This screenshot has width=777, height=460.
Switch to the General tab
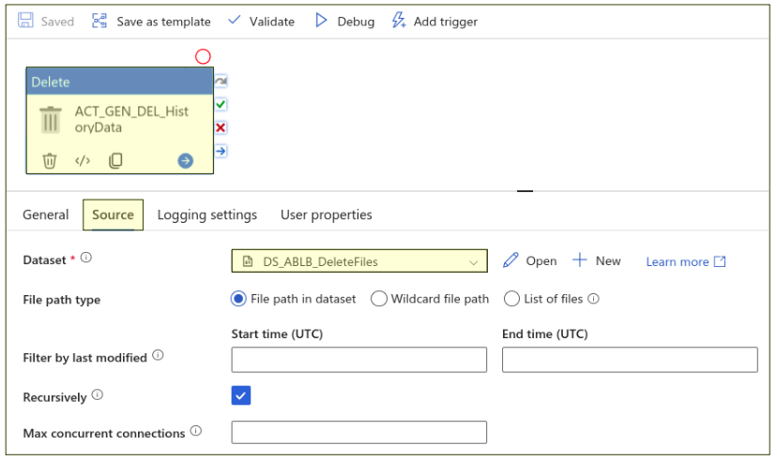pyautogui.click(x=46, y=215)
